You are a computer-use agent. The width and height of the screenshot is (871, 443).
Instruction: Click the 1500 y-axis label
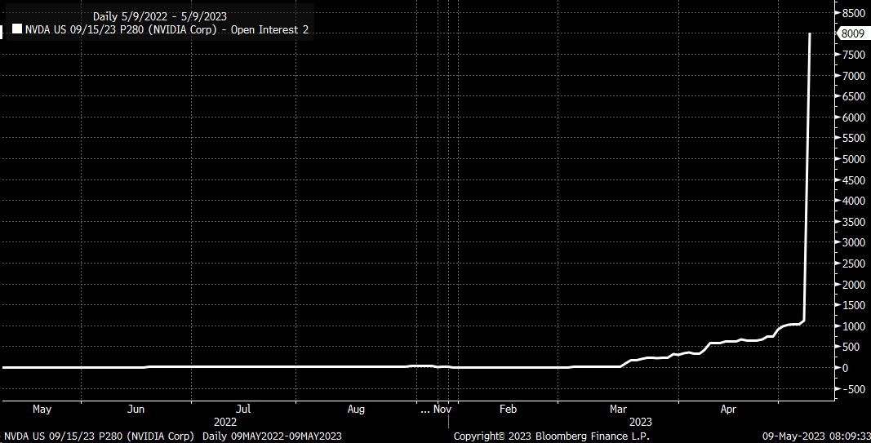point(853,305)
